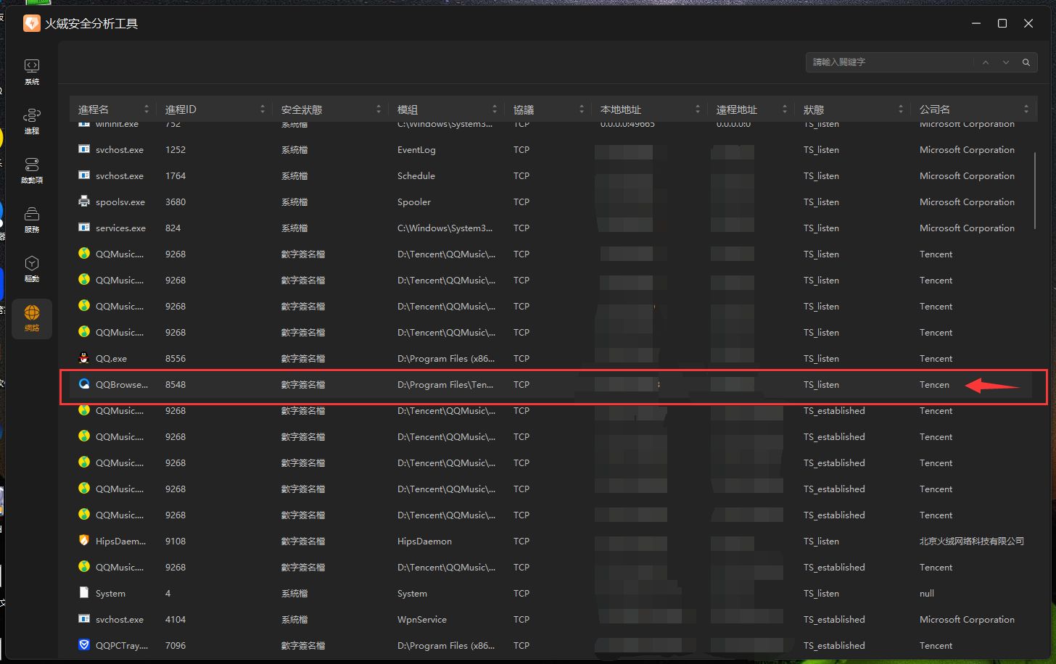This screenshot has height=664, width=1056.
Task: Click the svchost.exe 1252 icon
Action: click(x=84, y=149)
